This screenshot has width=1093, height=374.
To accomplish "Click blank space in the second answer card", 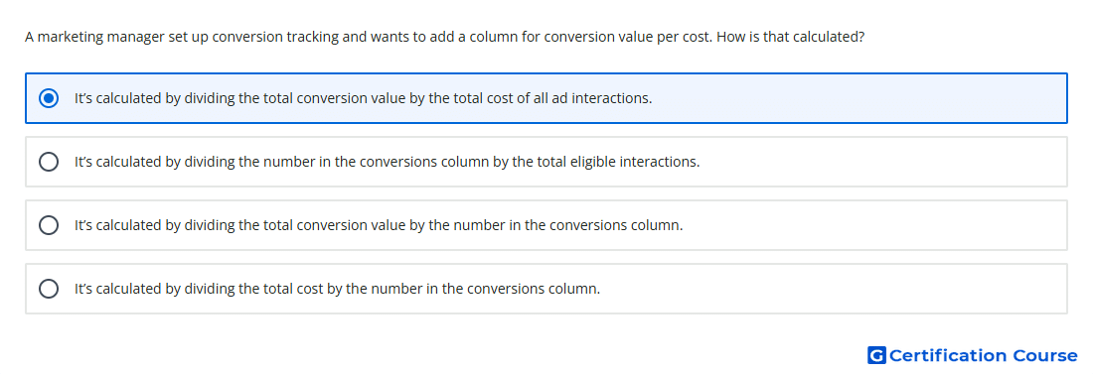I will pyautogui.click(x=881, y=162).
